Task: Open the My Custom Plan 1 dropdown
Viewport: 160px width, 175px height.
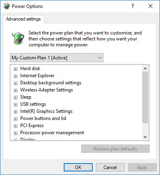Action: tap(57, 58)
